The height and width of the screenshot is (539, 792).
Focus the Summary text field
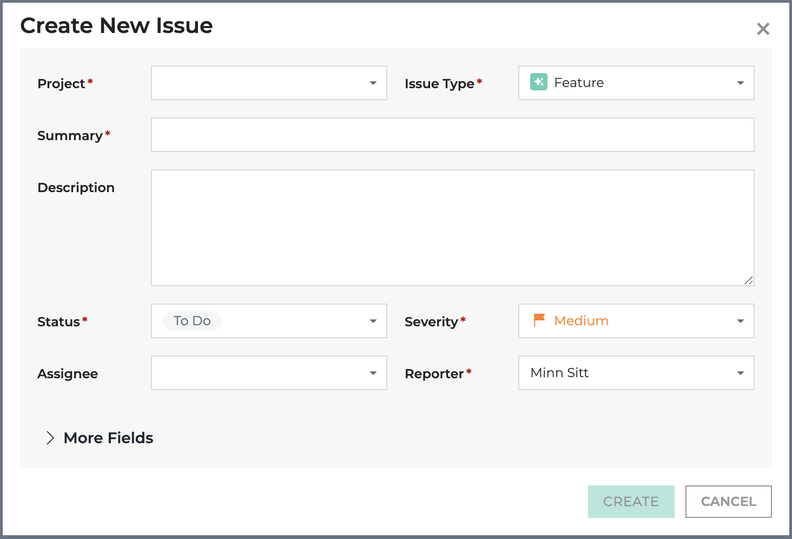pyautogui.click(x=452, y=135)
